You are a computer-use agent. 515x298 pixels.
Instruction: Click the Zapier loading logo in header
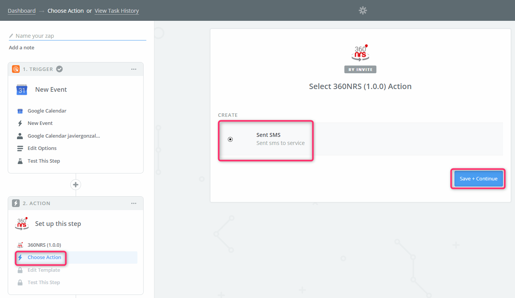pyautogui.click(x=363, y=10)
